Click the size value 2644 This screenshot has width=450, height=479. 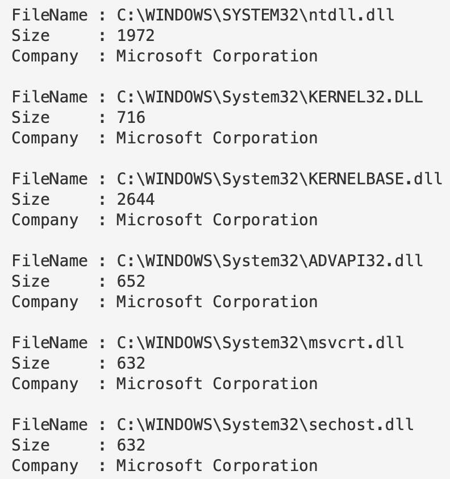[x=135, y=199]
